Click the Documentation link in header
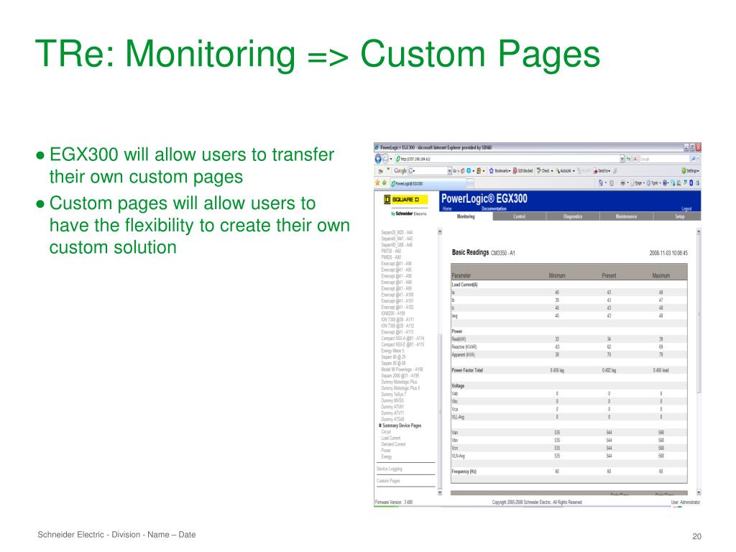This screenshot has width=736, height=552. (x=494, y=209)
